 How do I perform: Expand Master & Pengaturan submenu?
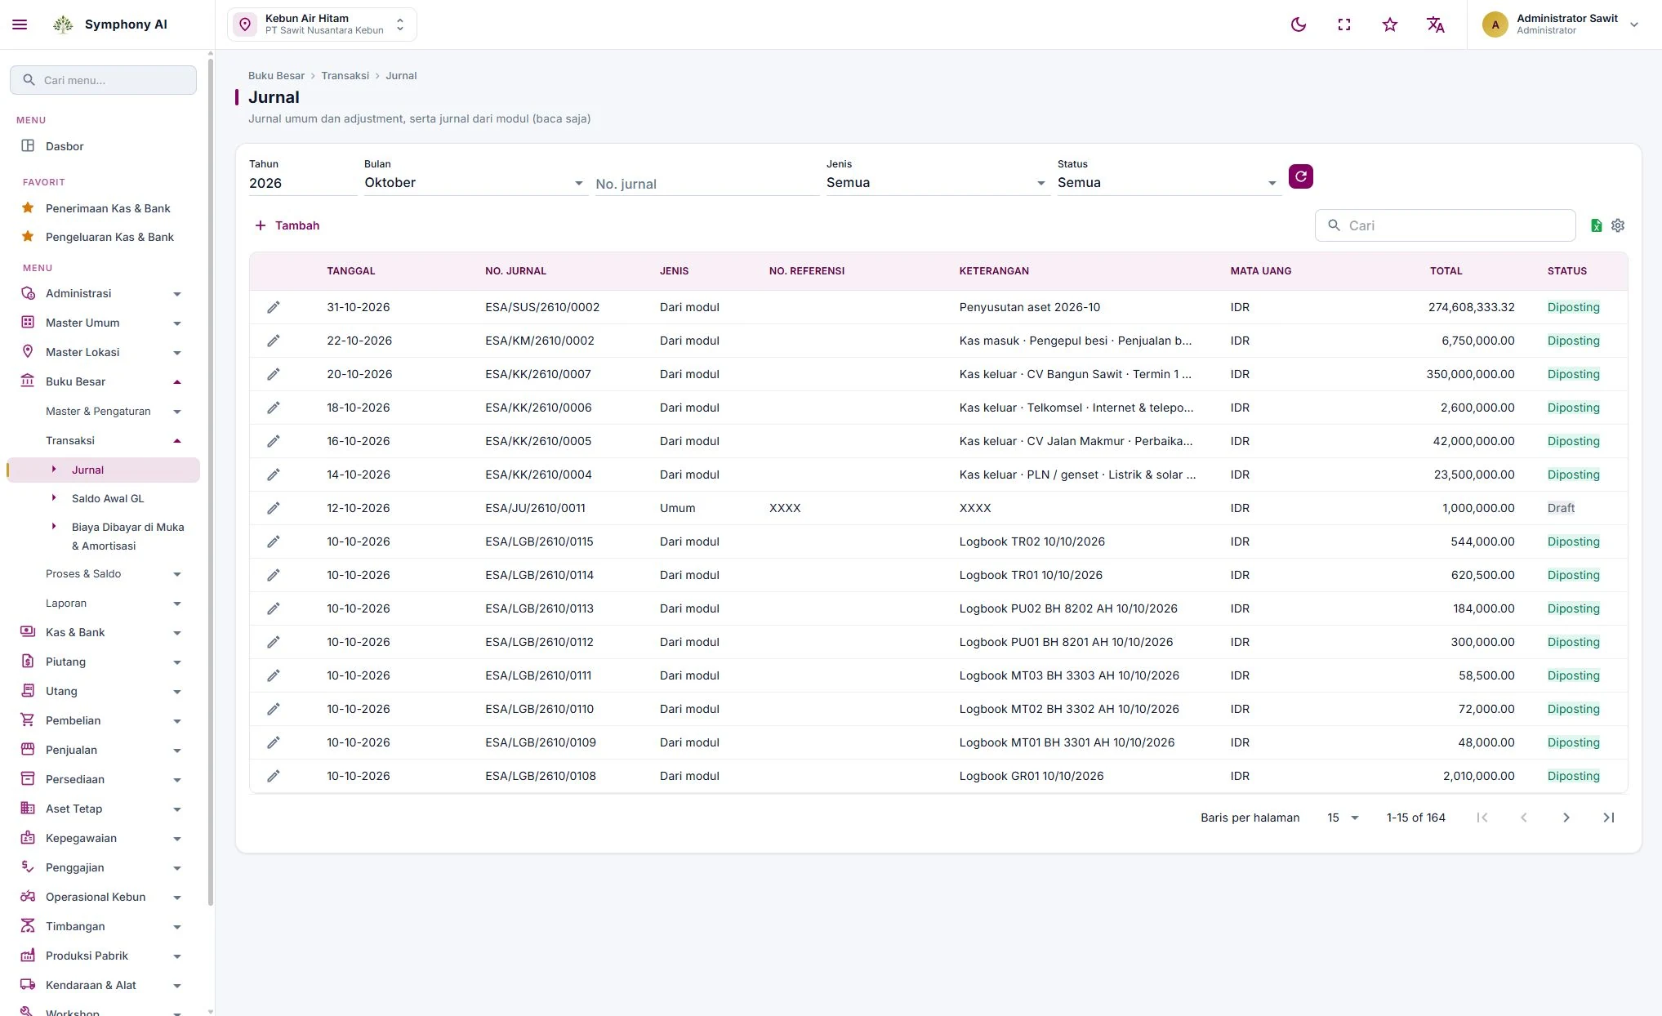(103, 411)
